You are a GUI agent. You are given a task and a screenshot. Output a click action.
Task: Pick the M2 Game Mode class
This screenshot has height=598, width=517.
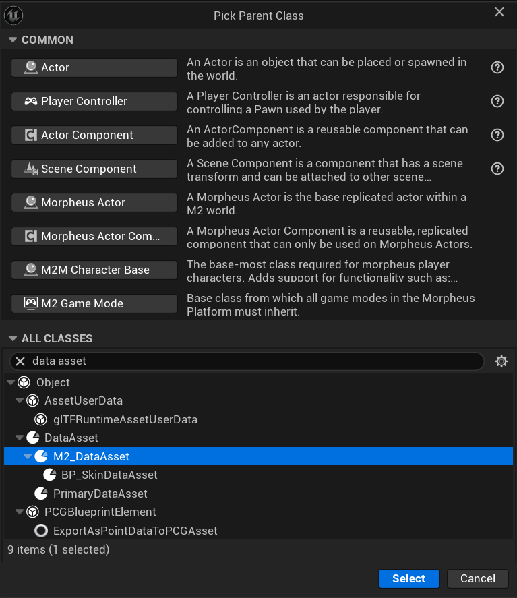point(94,303)
